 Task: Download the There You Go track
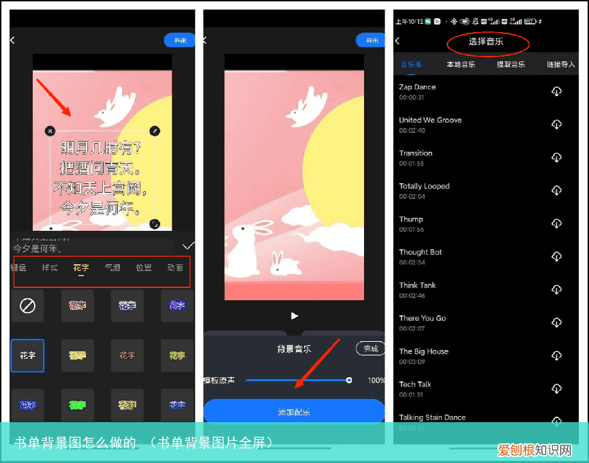[x=556, y=322]
